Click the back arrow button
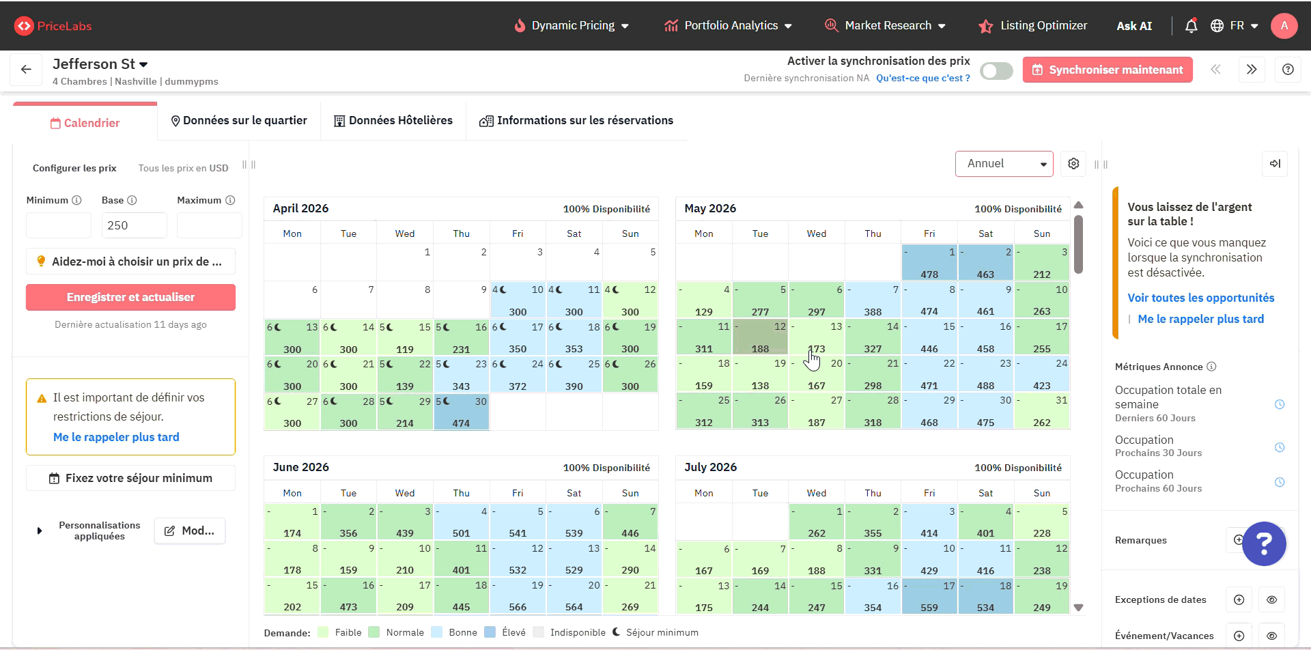This screenshot has height=650, width=1311. 26,70
